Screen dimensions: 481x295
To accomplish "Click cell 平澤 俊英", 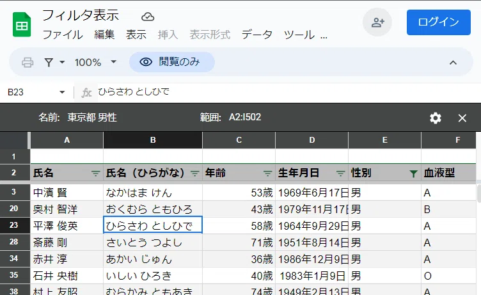I will [x=67, y=226].
